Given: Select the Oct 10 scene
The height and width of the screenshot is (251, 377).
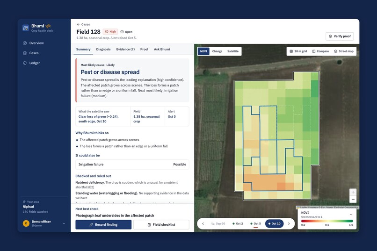Looking at the screenshot, I should coord(275,223).
